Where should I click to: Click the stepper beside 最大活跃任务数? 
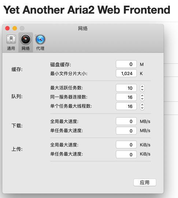point(142,88)
